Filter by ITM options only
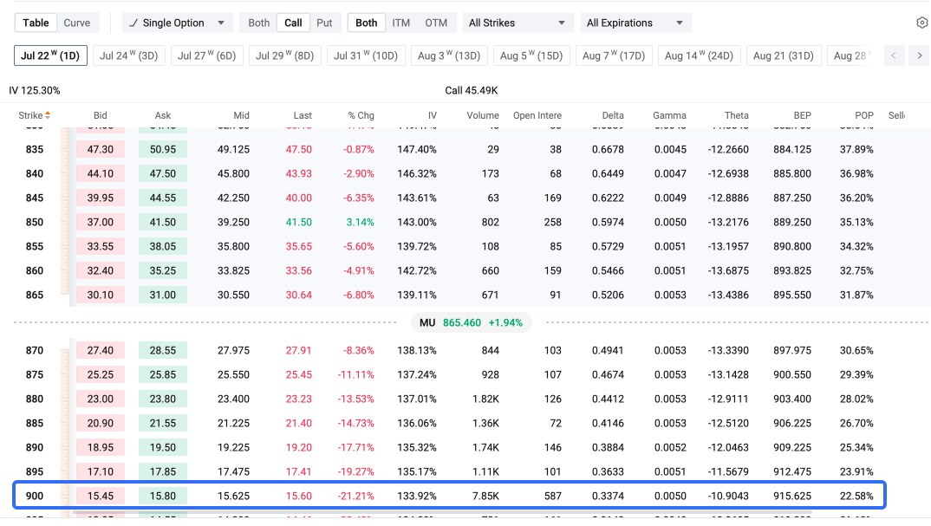This screenshot has height=526, width=931. (x=400, y=23)
